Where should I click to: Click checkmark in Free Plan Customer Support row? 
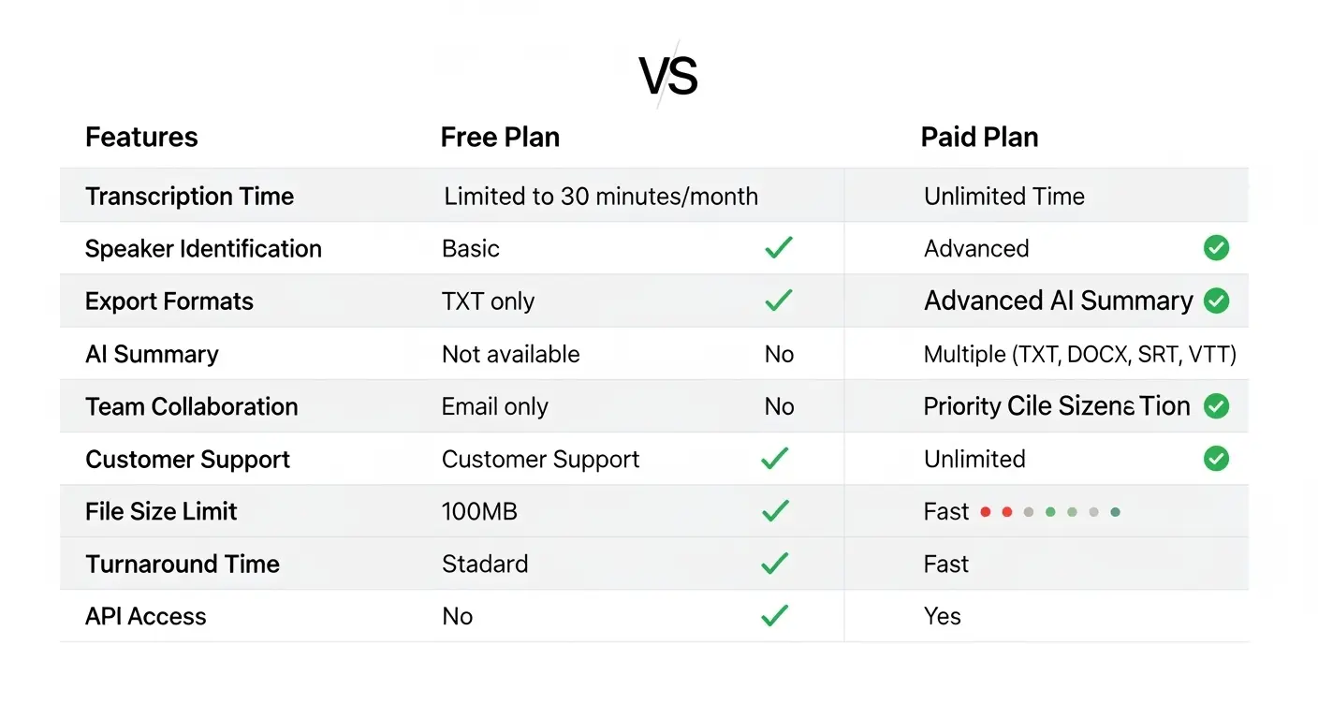(775, 459)
